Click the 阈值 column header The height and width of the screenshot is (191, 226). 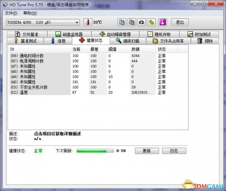[118, 49]
